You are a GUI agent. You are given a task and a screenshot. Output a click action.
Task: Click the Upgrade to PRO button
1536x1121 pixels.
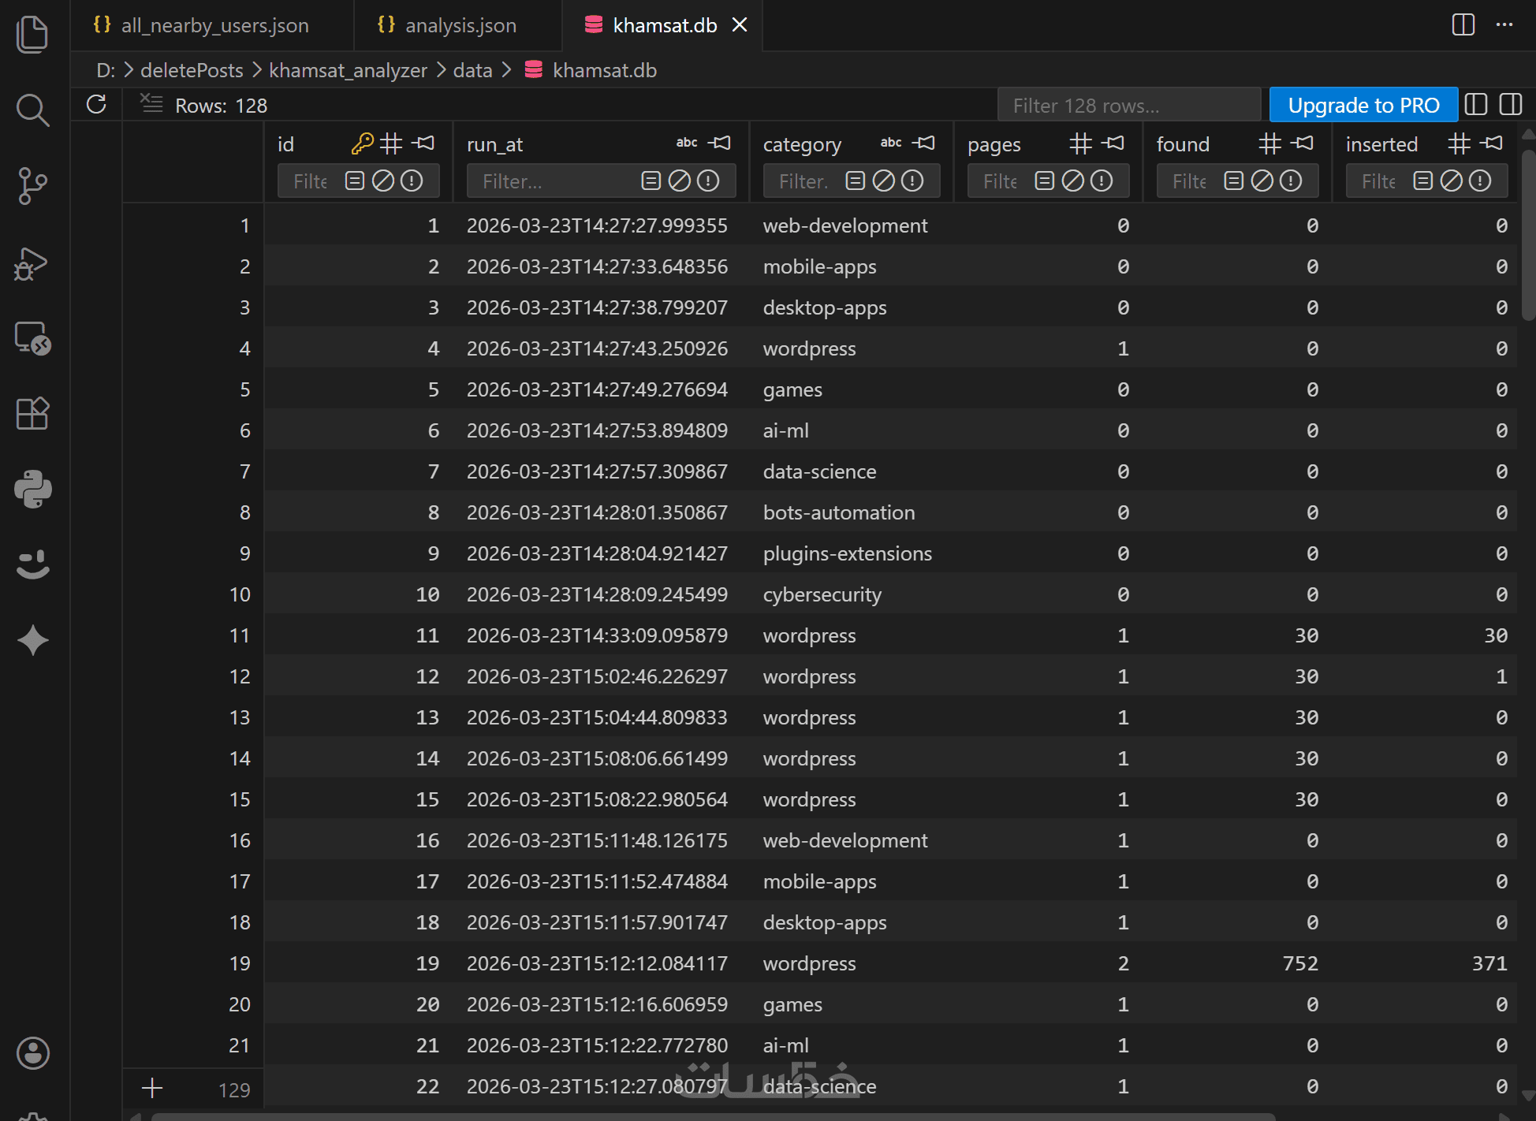tap(1363, 105)
